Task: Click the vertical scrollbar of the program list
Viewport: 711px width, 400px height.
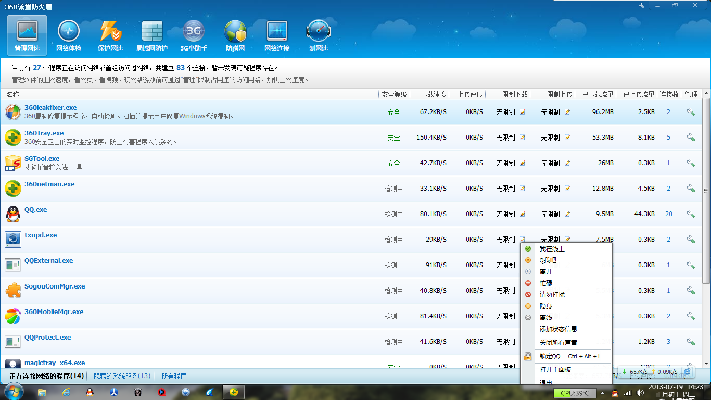Action: pos(706,190)
